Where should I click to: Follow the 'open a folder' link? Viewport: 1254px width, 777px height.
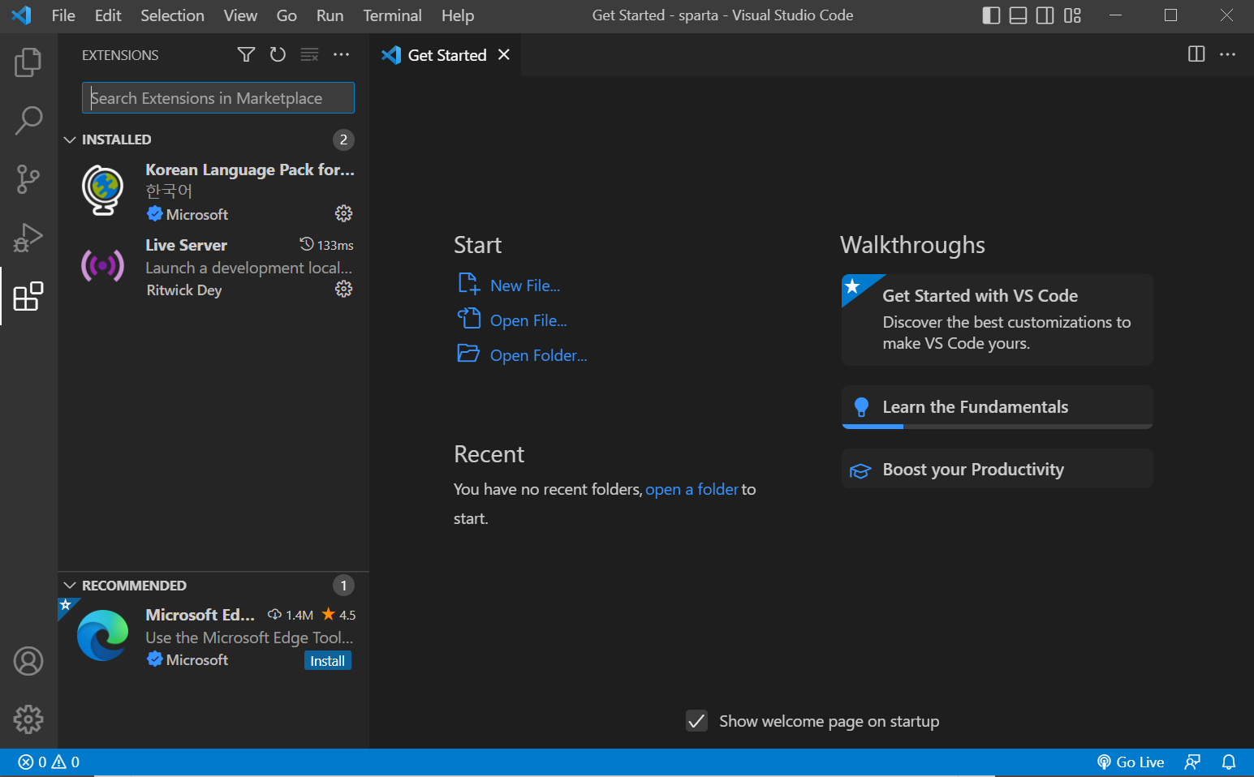tap(692, 489)
